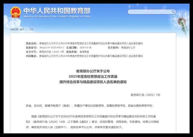This screenshot has width=193, height=137.
Task: Open the 首页 breadcrumb link
Action: click(x=22, y=29)
